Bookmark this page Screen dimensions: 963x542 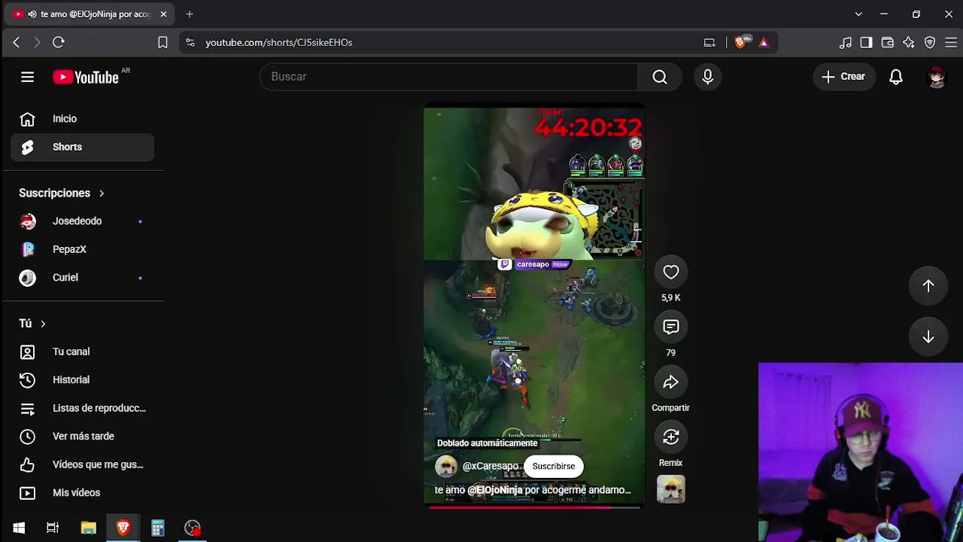click(x=163, y=42)
